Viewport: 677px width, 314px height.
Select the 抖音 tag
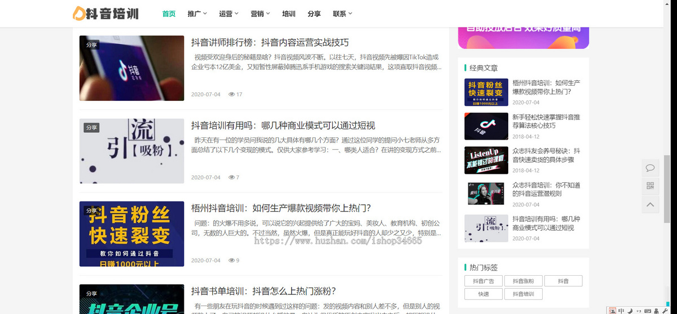(x=563, y=281)
